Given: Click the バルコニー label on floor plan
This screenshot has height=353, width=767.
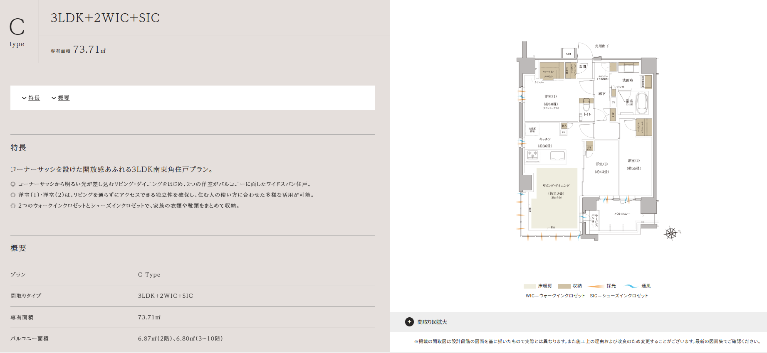Looking at the screenshot, I should tap(622, 214).
